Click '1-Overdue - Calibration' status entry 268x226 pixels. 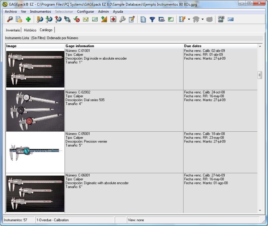pyautogui.click(x=53, y=220)
